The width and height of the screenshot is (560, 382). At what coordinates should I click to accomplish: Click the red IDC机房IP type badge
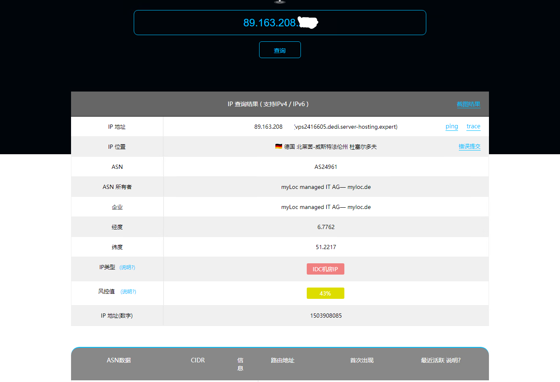pos(325,269)
